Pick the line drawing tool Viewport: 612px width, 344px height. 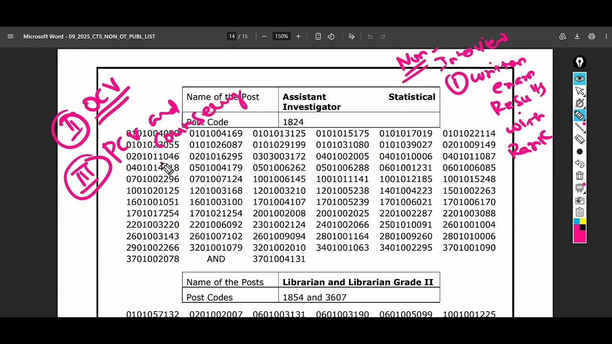[579, 127]
